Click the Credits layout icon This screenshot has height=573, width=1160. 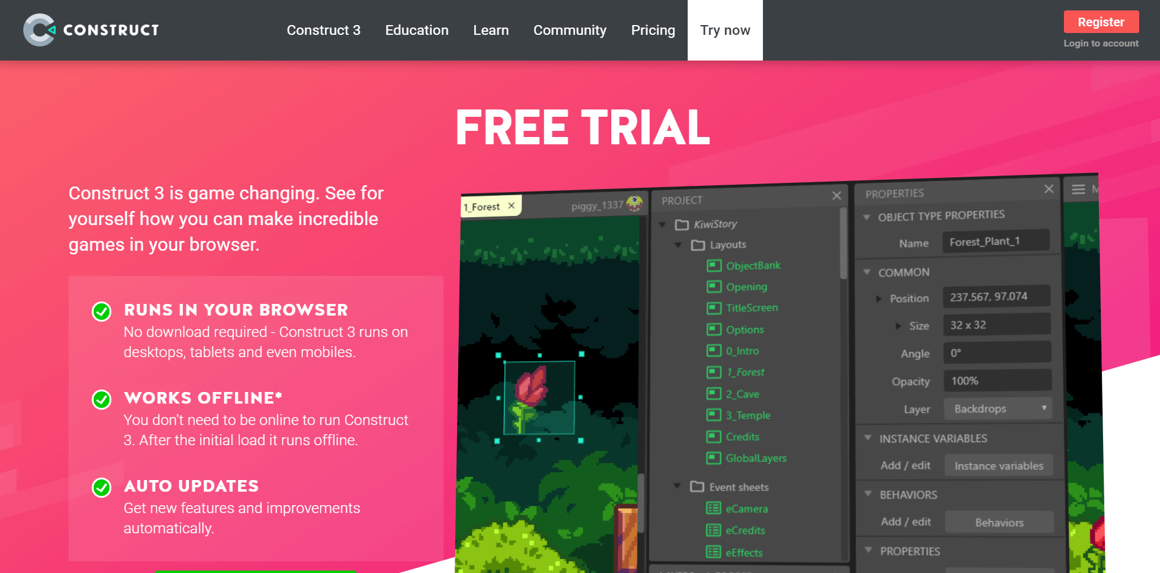[x=713, y=437]
